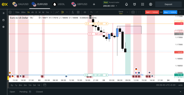Click the Sell 1.16946 button

pyautogui.click(x=152, y=12)
